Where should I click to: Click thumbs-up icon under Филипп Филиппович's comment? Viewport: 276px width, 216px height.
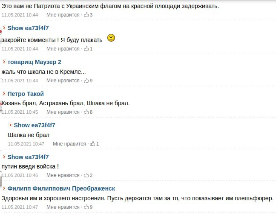point(86,207)
